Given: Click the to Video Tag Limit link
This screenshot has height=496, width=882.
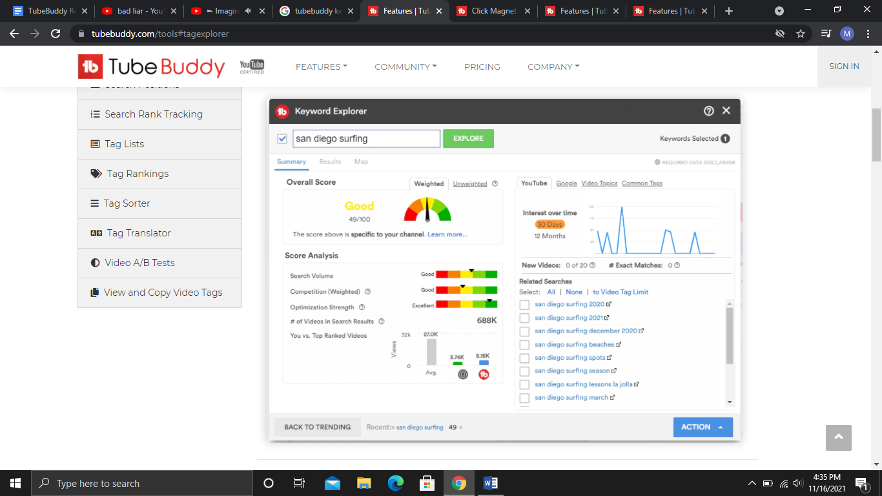Looking at the screenshot, I should (620, 292).
